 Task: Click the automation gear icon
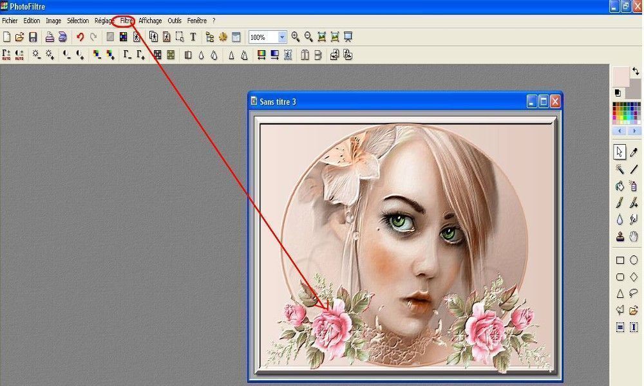pos(223,37)
